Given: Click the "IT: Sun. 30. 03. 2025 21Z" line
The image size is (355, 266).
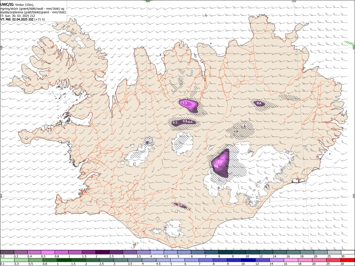Looking at the screenshot, I should [x=17, y=16].
